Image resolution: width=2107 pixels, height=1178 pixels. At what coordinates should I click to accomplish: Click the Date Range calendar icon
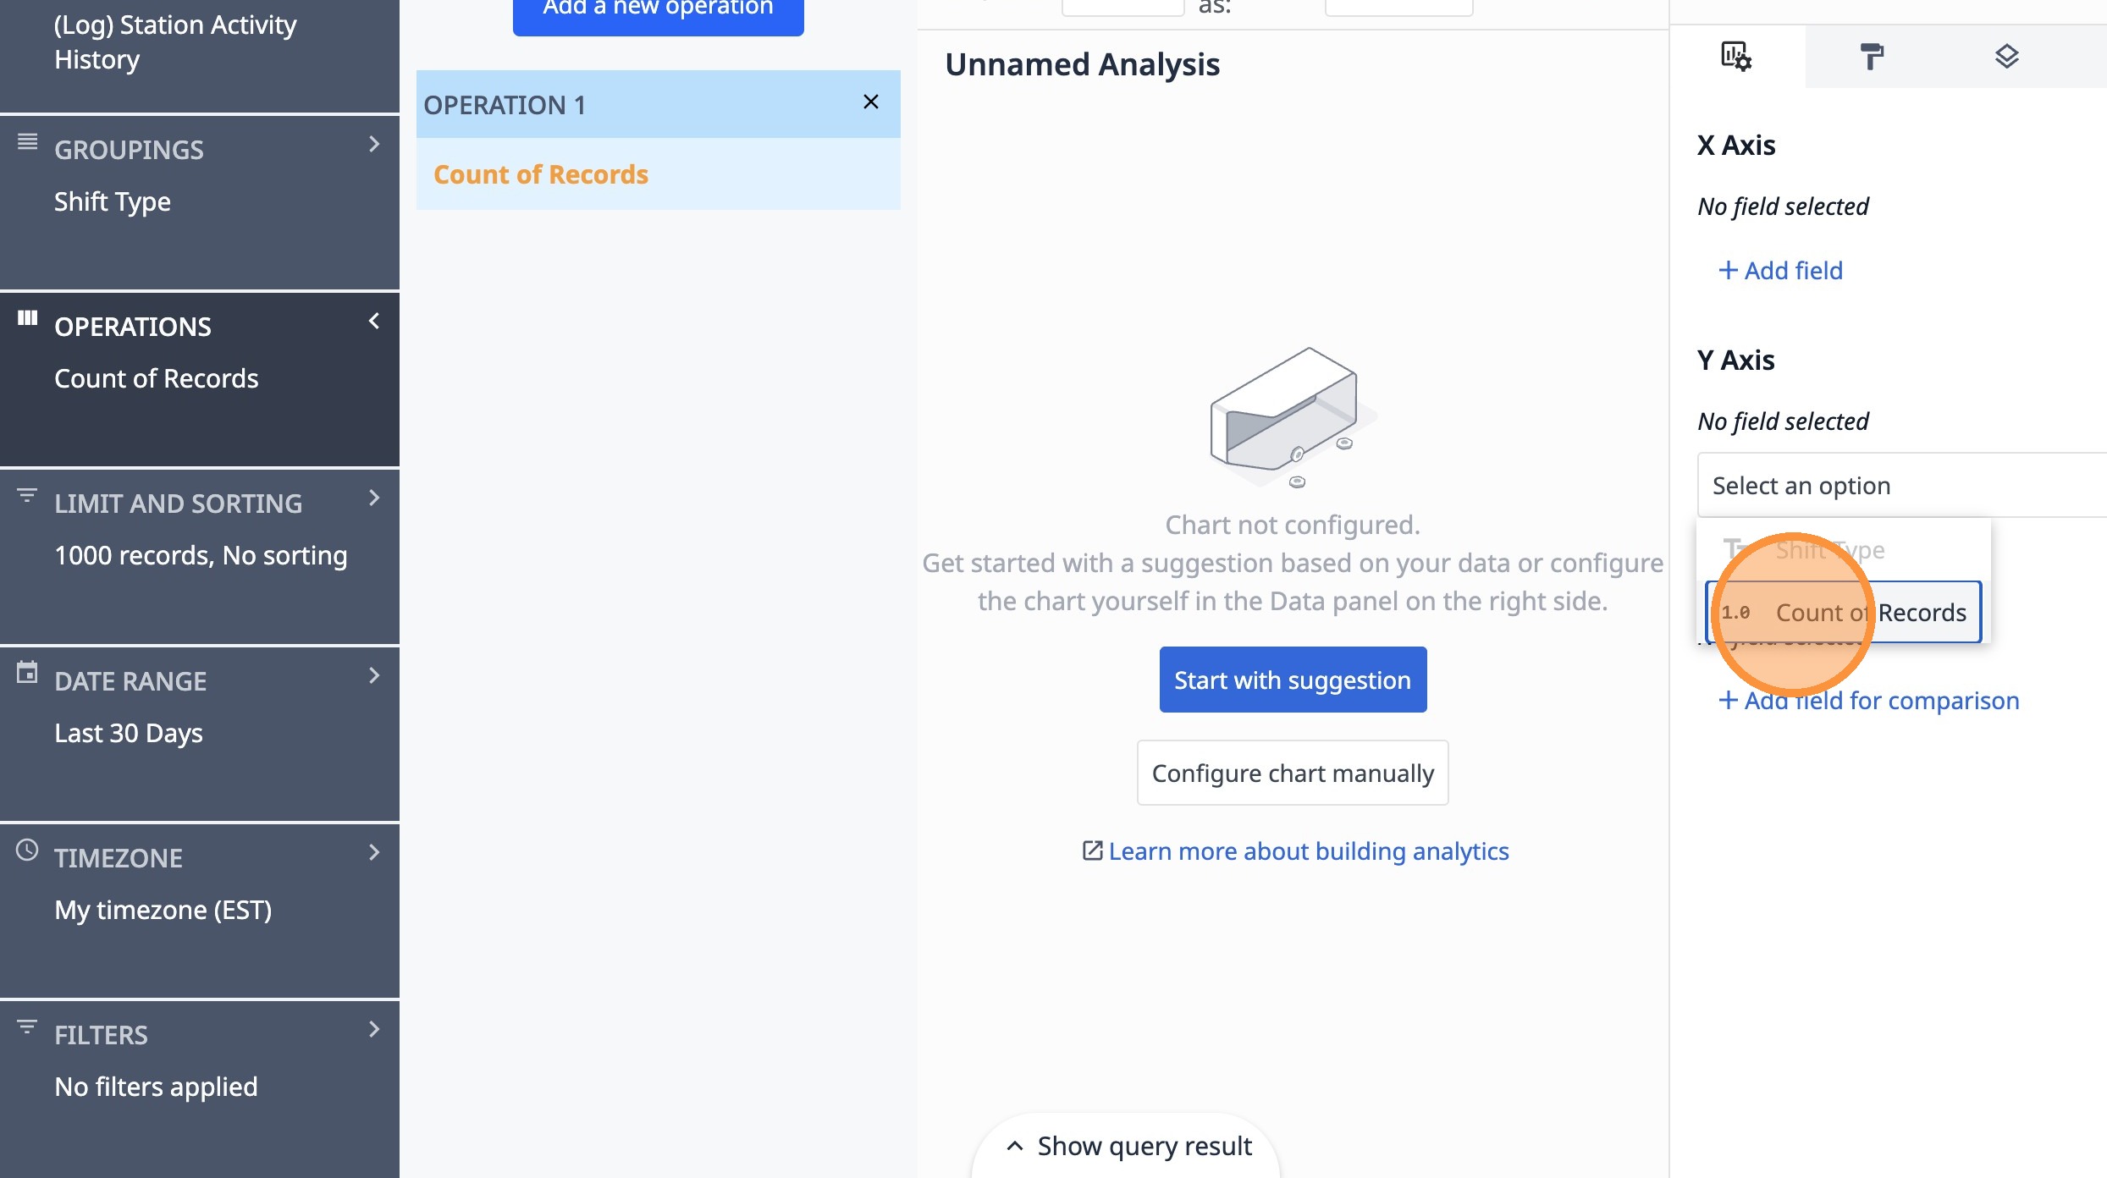27,674
